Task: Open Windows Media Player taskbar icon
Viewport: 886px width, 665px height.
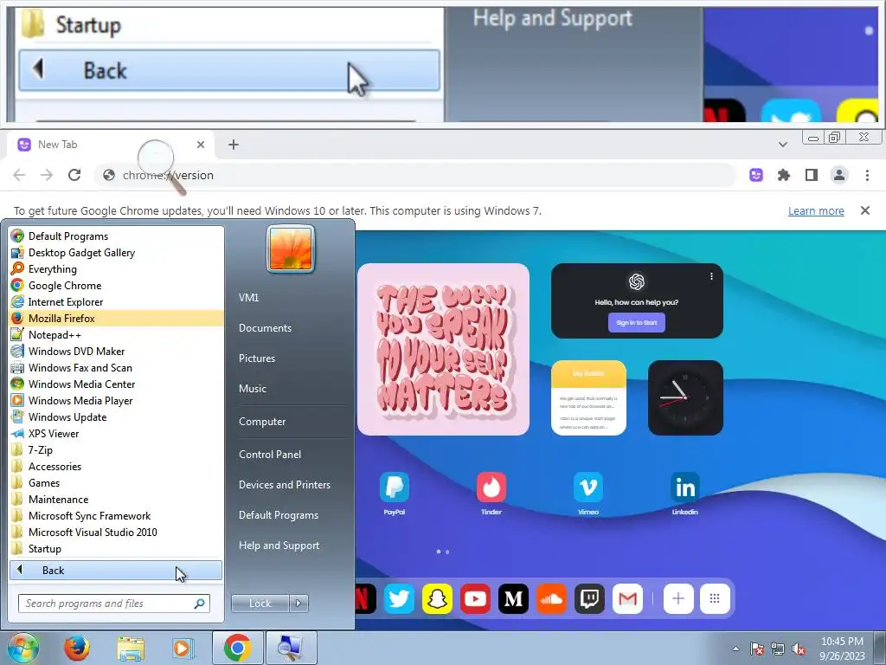Action: [x=183, y=648]
